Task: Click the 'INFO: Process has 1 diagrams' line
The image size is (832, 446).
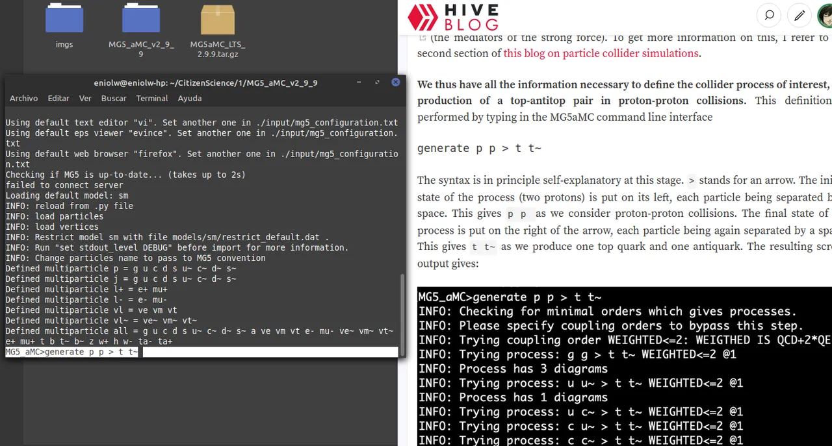Action: pyautogui.click(x=513, y=397)
